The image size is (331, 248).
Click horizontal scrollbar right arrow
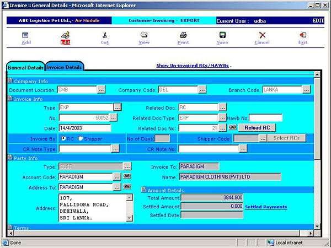tap(310, 233)
